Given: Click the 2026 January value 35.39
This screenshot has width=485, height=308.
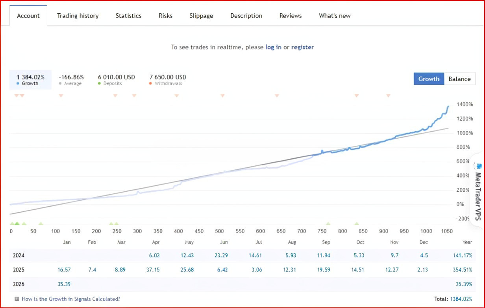Looking at the screenshot, I should pyautogui.click(x=63, y=284).
